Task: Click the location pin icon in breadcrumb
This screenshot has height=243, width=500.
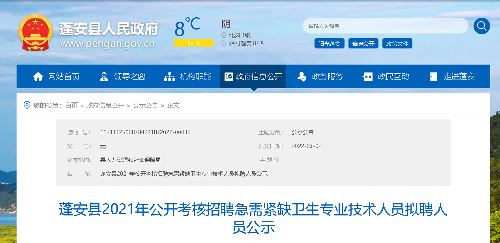Action: [x=27, y=105]
